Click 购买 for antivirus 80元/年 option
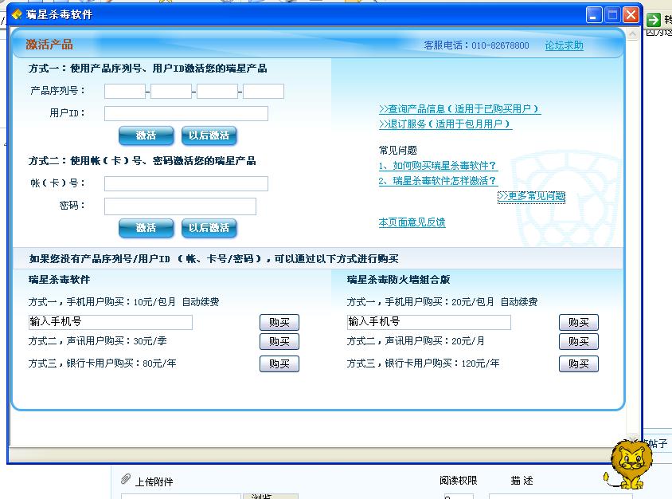Viewport: 672px width, 499px height. pyautogui.click(x=279, y=364)
